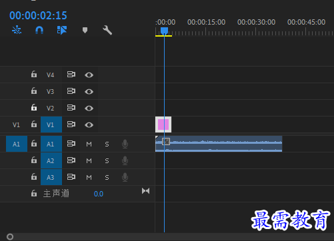Toggle sync lock for V1
Image resolution: width=334 pixels, height=241 pixels.
pos(71,124)
